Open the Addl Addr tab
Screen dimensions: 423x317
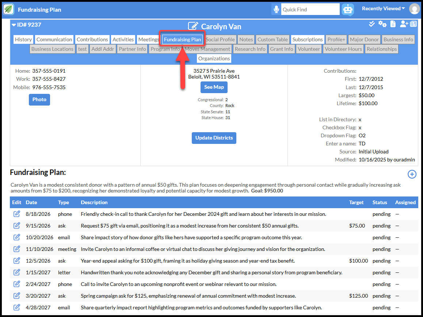[x=103, y=49]
